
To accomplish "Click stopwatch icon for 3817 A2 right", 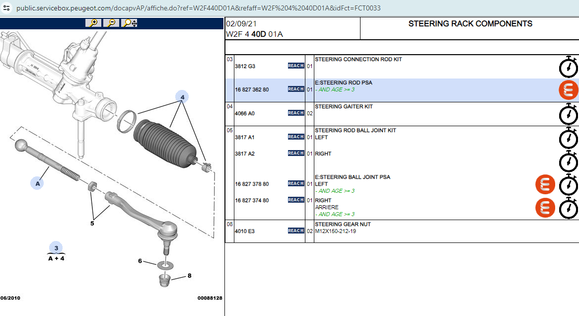I will (x=568, y=161).
